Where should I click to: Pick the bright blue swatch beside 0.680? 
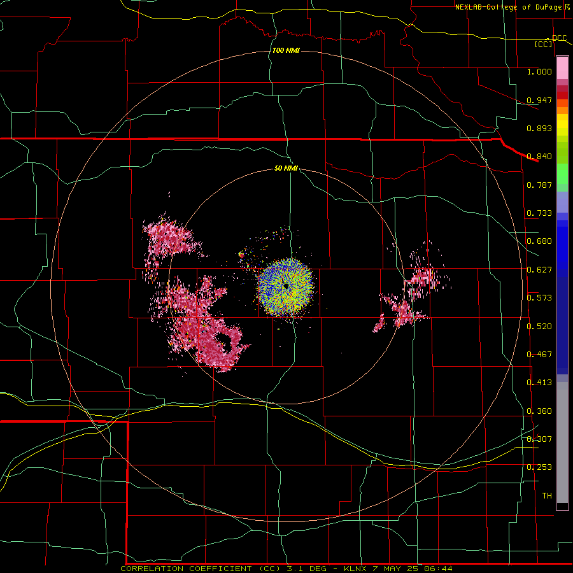point(562,248)
